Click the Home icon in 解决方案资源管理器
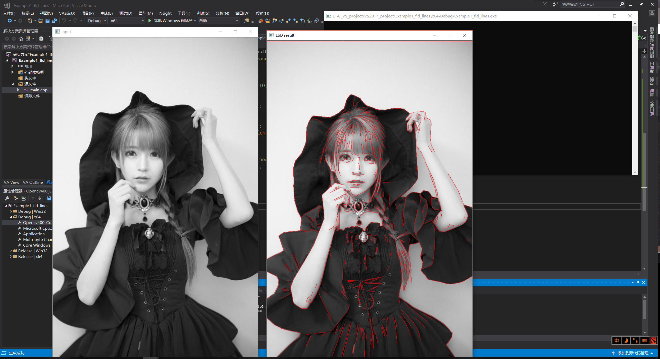This screenshot has width=660, height=359. (21, 38)
